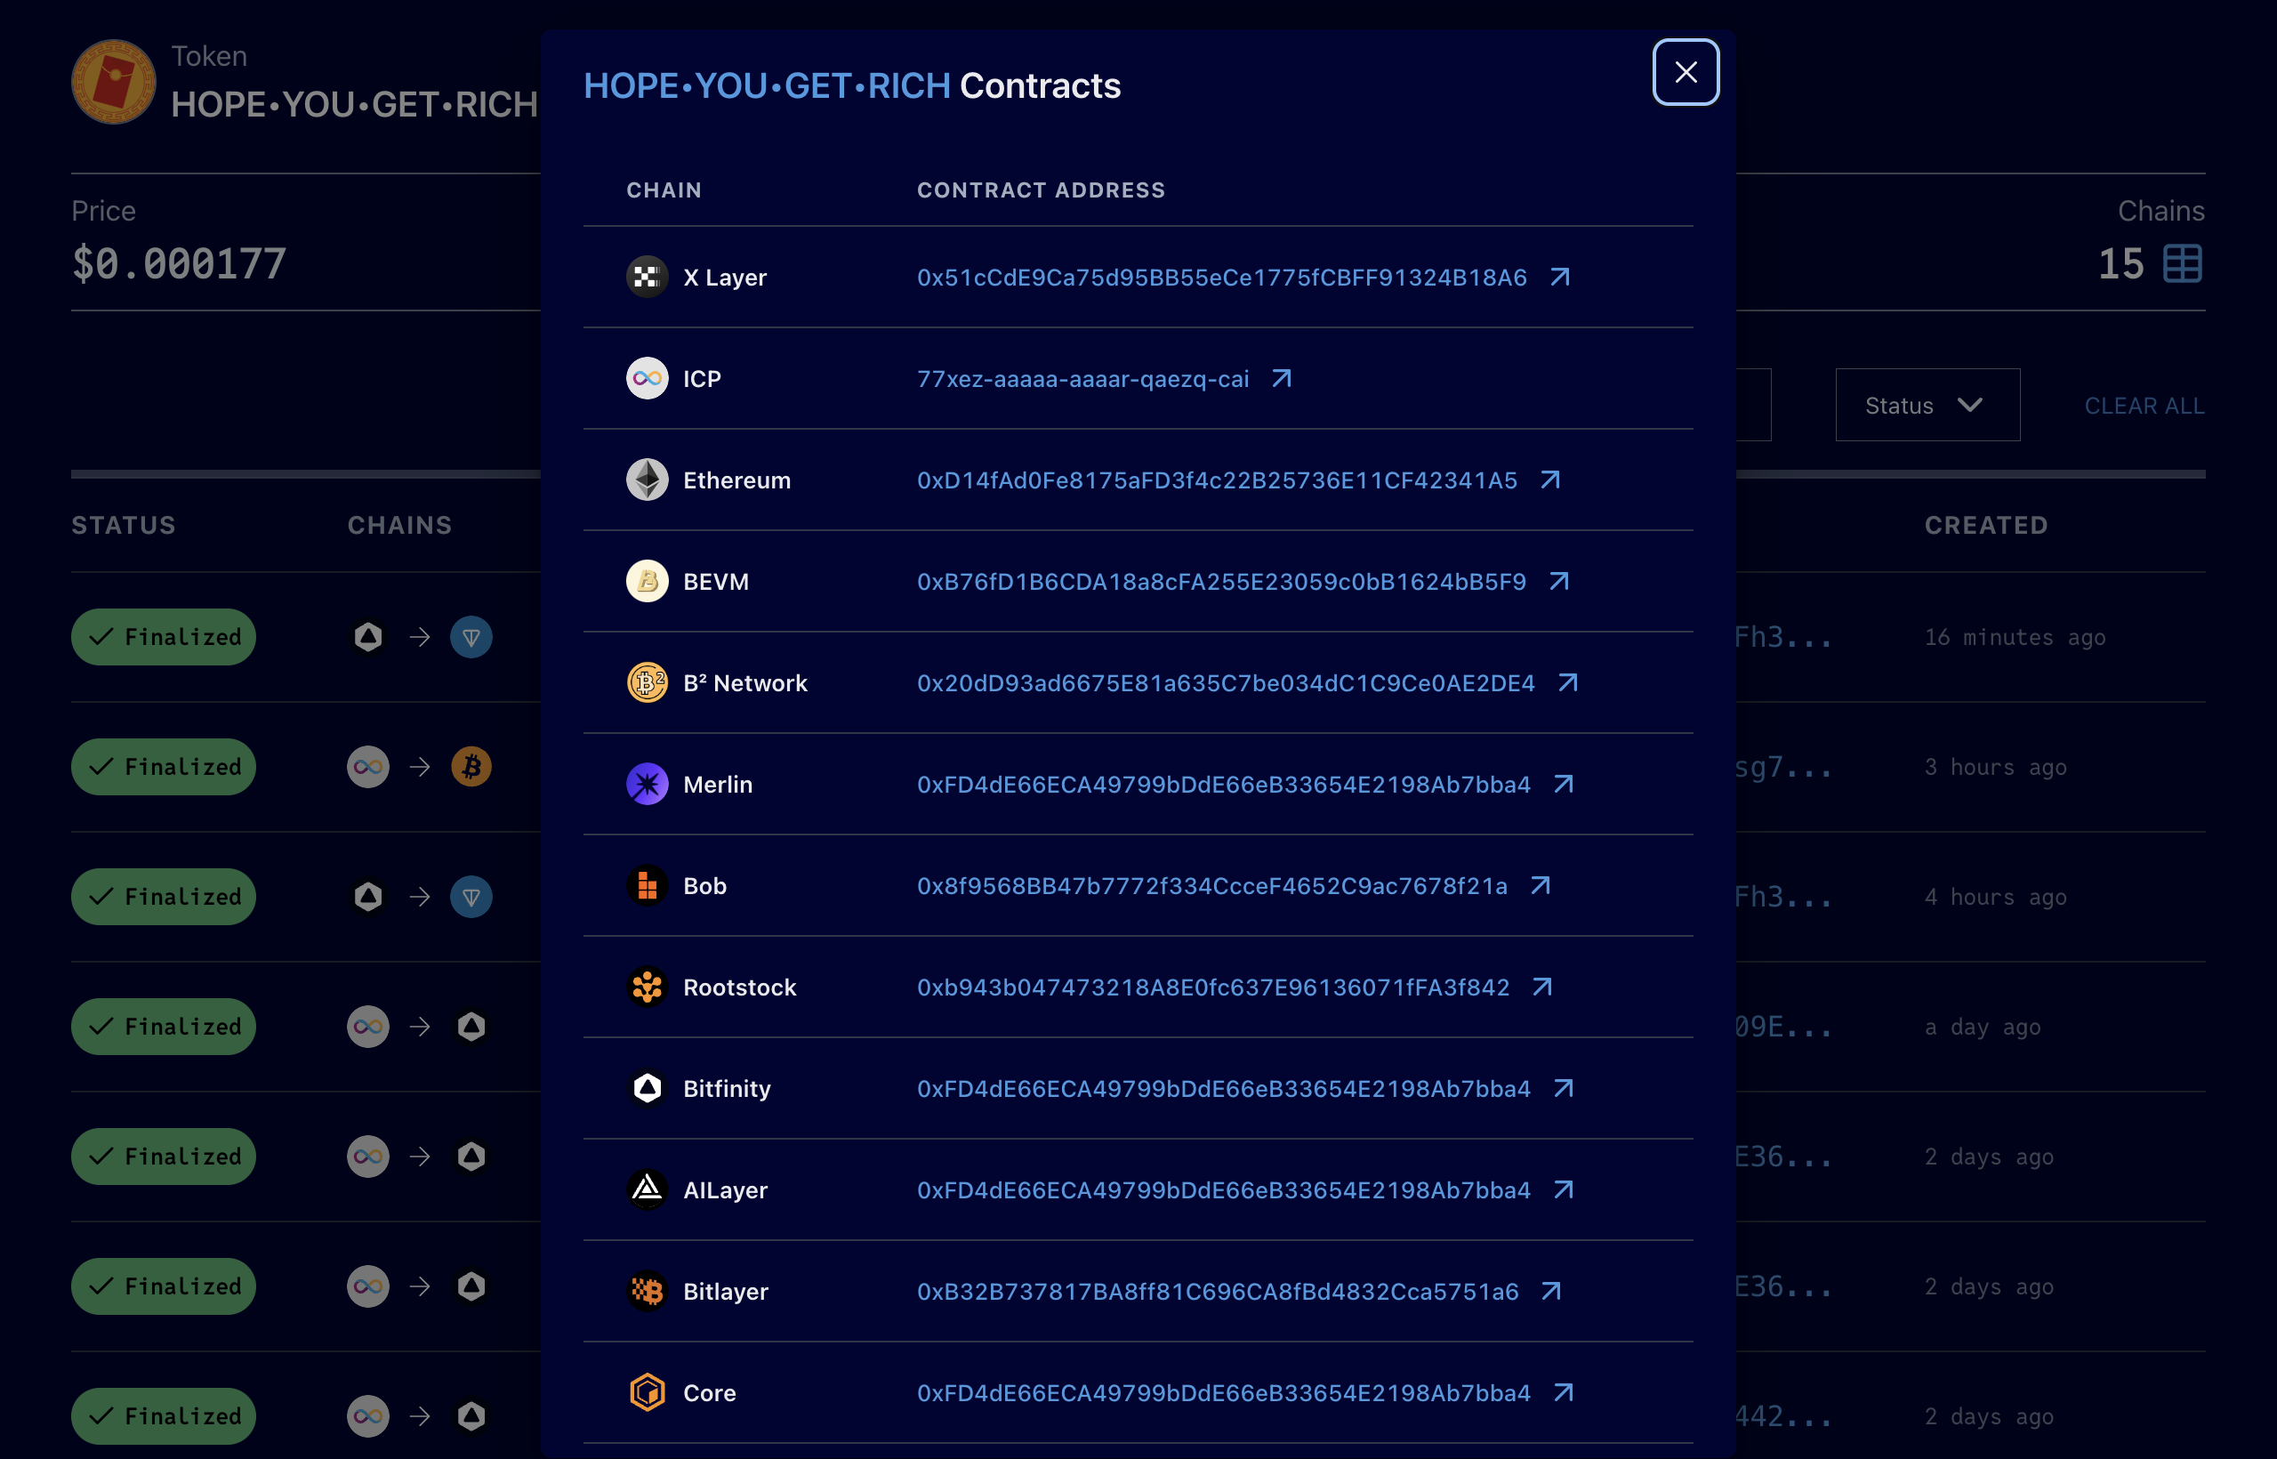
Task: Click Bitcoin destination icon in 3 hours row
Action: click(471, 767)
